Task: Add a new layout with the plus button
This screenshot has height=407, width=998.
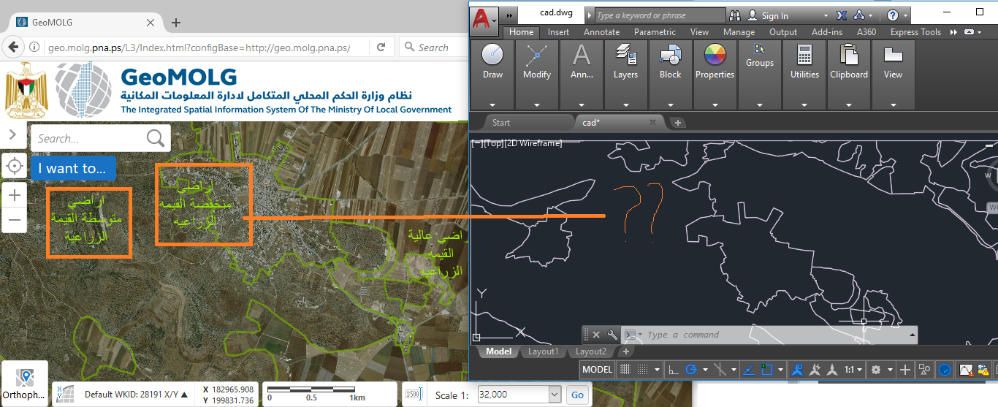Action: (625, 351)
